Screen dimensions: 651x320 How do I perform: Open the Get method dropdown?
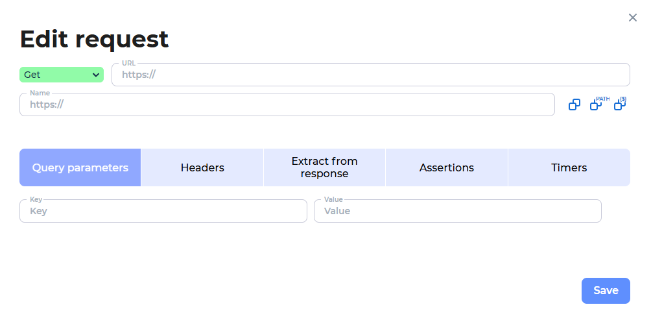(x=62, y=75)
